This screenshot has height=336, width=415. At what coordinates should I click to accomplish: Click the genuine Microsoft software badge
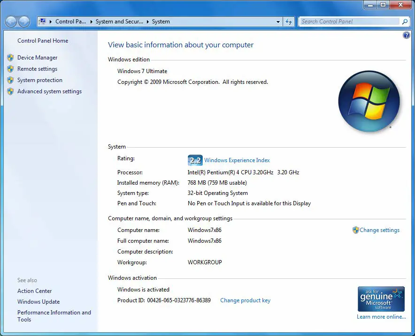(381, 299)
